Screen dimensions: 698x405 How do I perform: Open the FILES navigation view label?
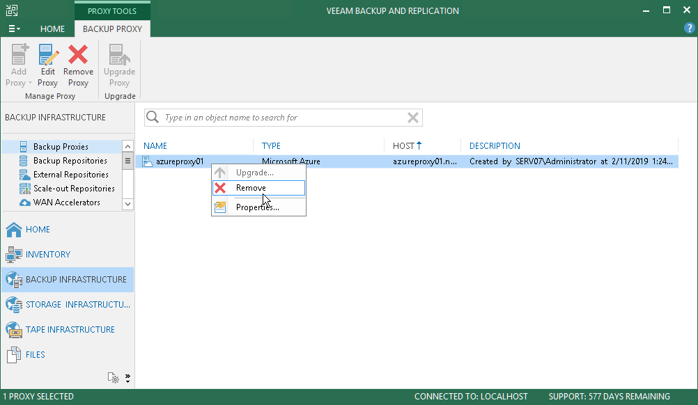(x=35, y=355)
